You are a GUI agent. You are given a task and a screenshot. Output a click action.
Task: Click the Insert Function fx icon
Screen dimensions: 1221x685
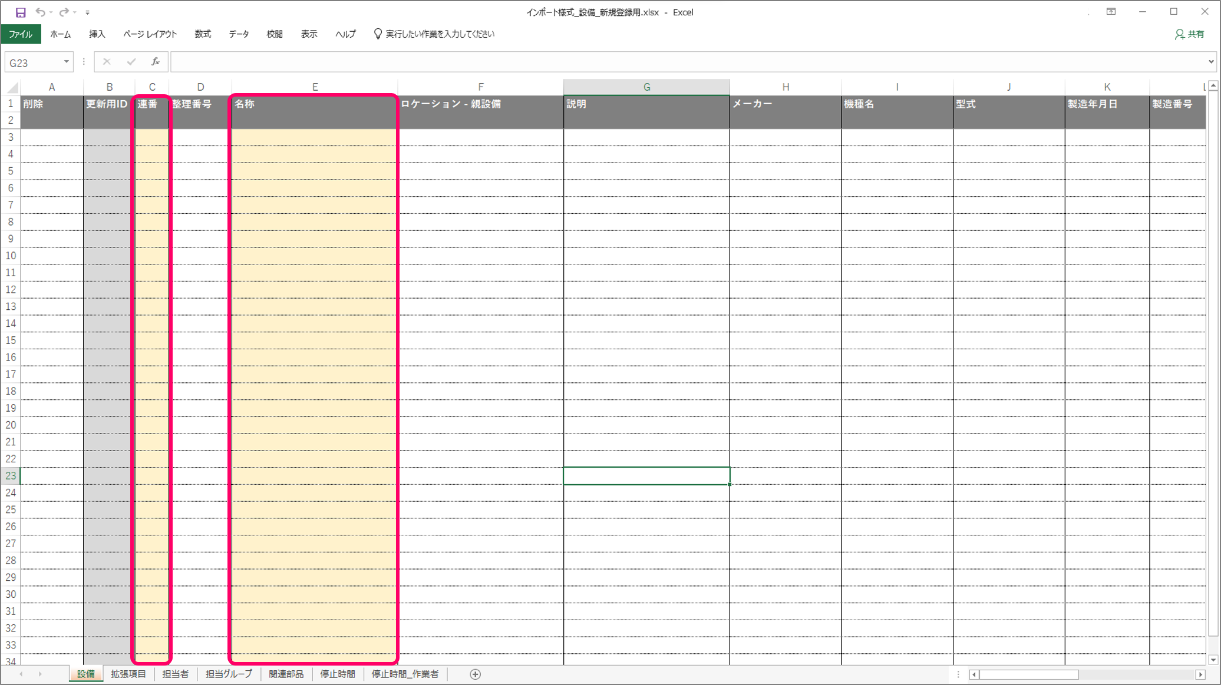156,62
